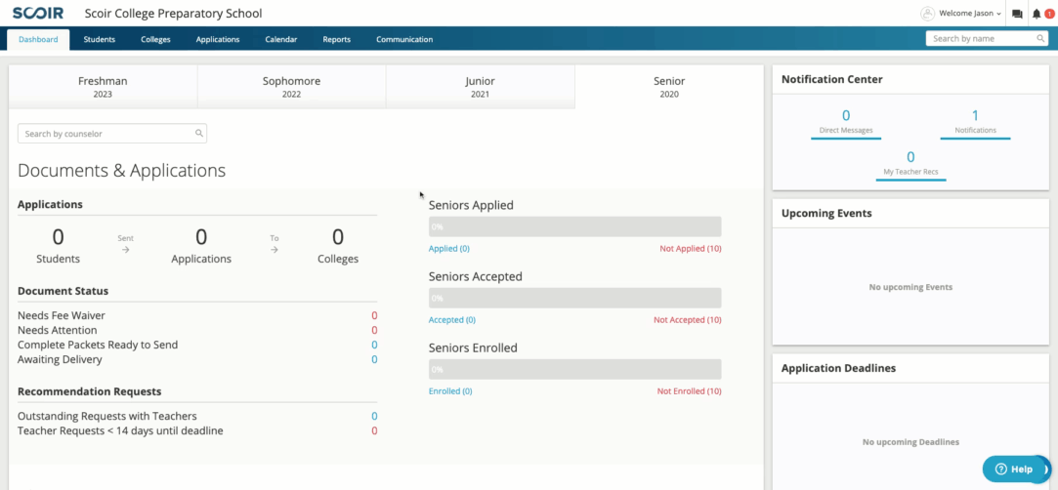The image size is (1058, 490).
Task: Click the Needs Attention count
Action: coord(374,330)
